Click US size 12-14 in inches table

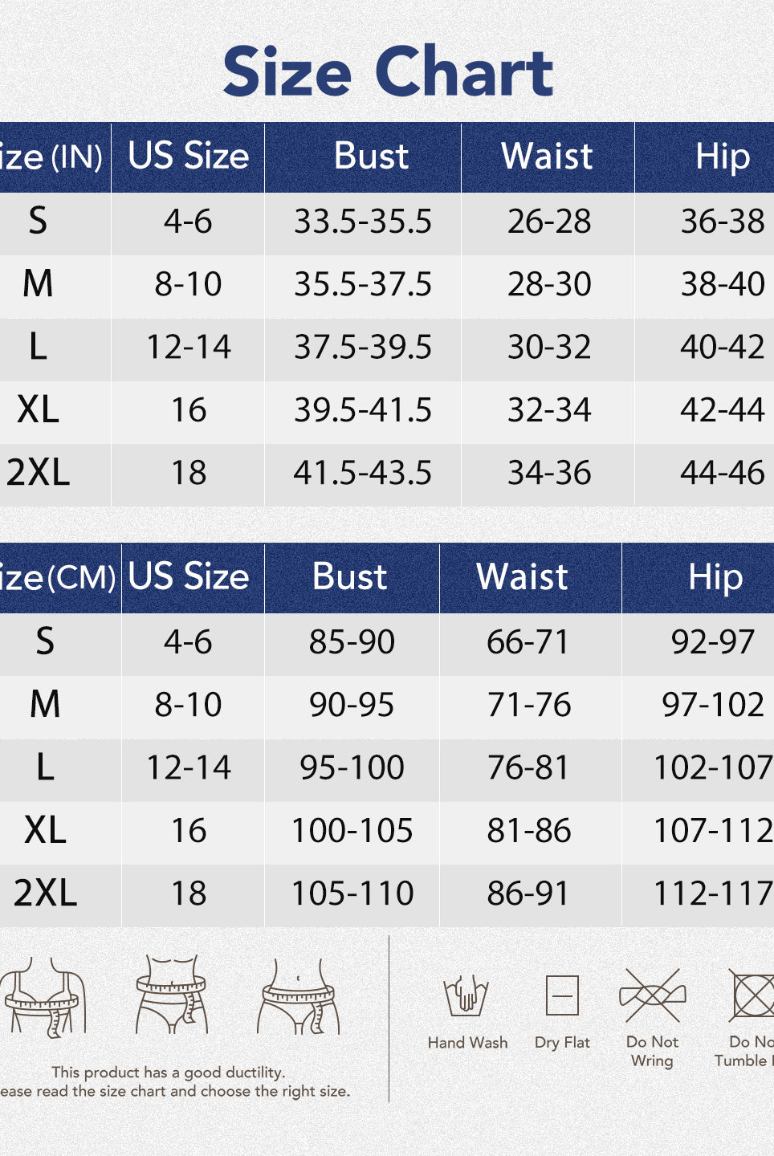189,348
